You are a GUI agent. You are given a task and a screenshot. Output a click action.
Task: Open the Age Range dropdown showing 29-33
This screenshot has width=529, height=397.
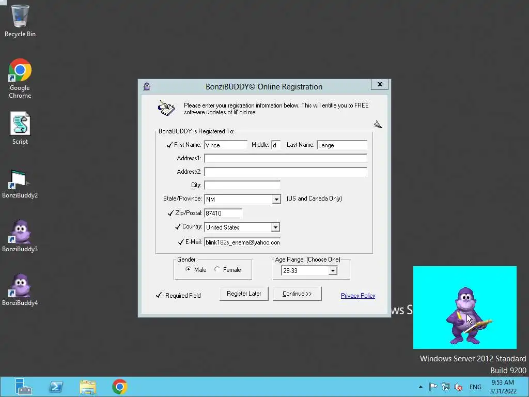(333, 270)
